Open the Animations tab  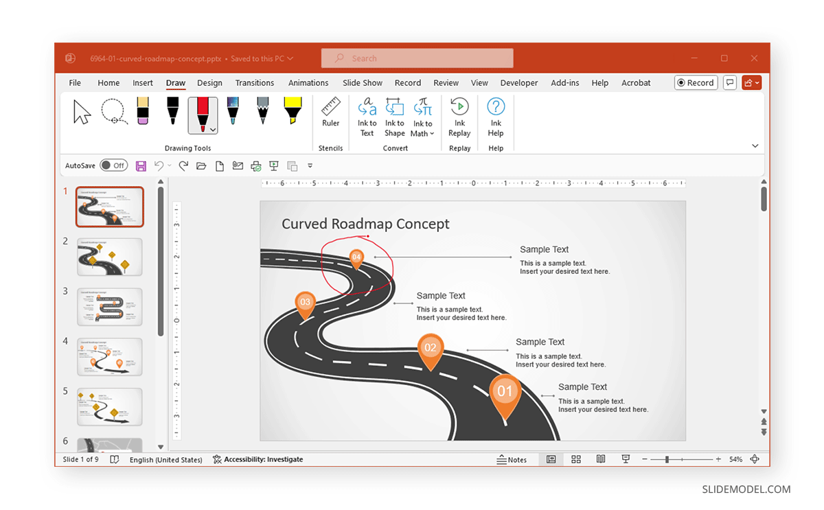click(308, 83)
